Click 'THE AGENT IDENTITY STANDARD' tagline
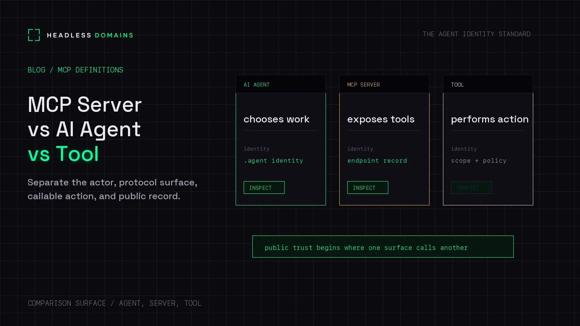 476,34
